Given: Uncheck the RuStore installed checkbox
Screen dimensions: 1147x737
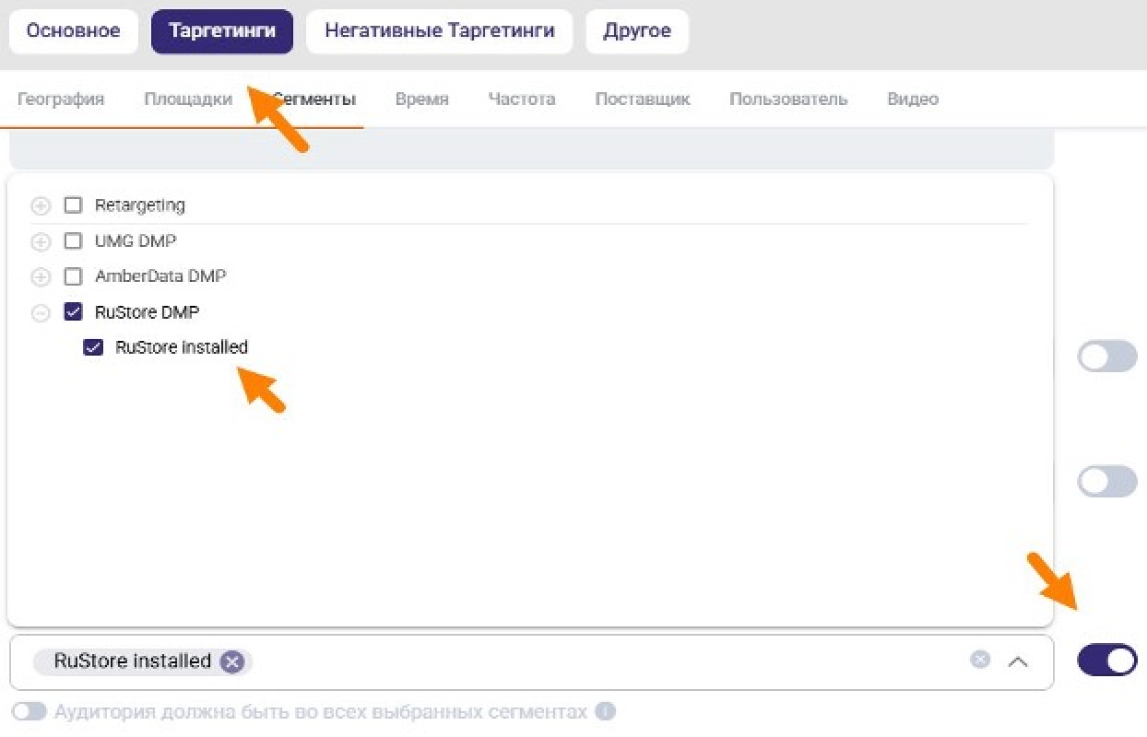Looking at the screenshot, I should (93, 347).
